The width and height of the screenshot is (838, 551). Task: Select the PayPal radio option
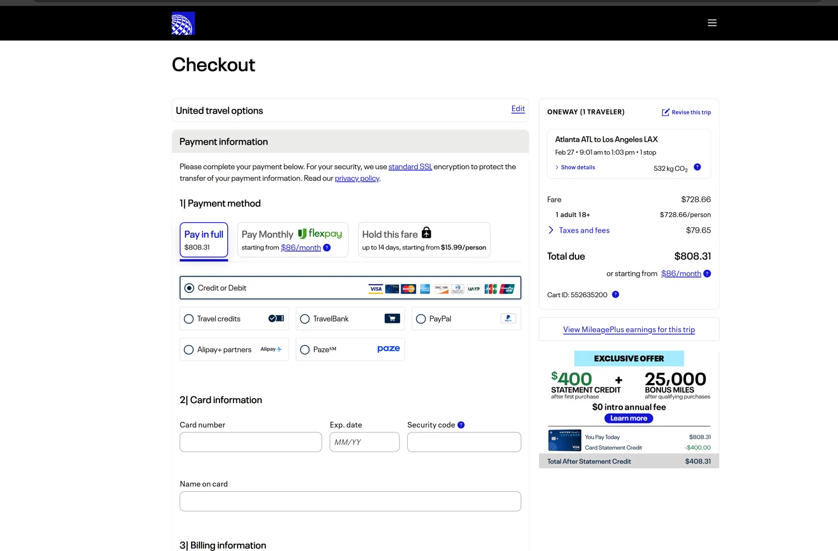click(421, 319)
